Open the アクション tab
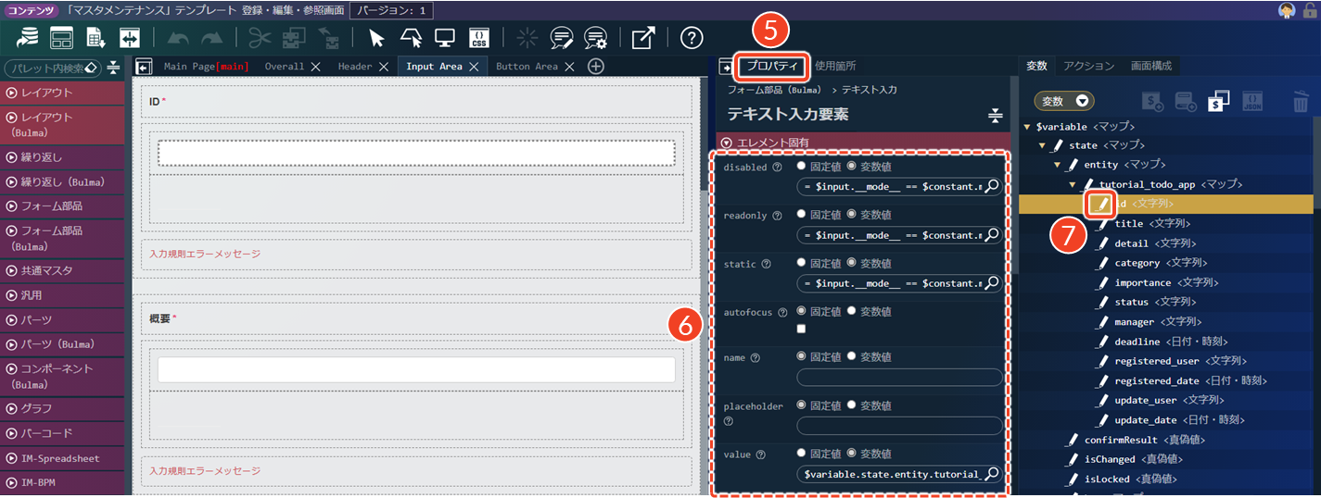This screenshot has height=498, width=1321. click(x=1088, y=66)
